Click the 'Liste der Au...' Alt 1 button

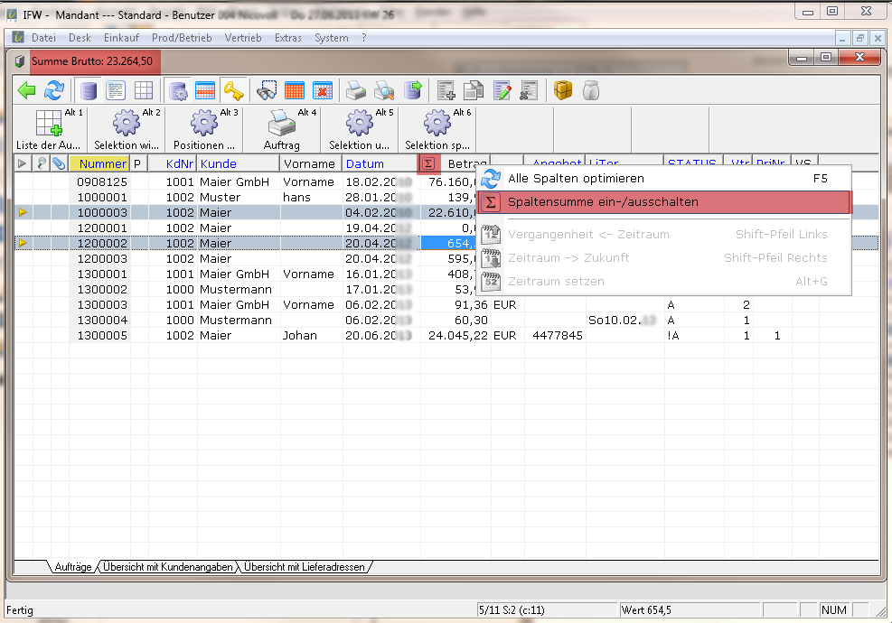pyautogui.click(x=49, y=129)
